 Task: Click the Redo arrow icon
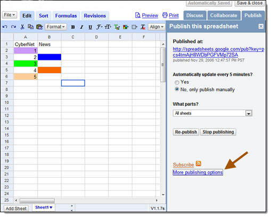tap(13, 27)
